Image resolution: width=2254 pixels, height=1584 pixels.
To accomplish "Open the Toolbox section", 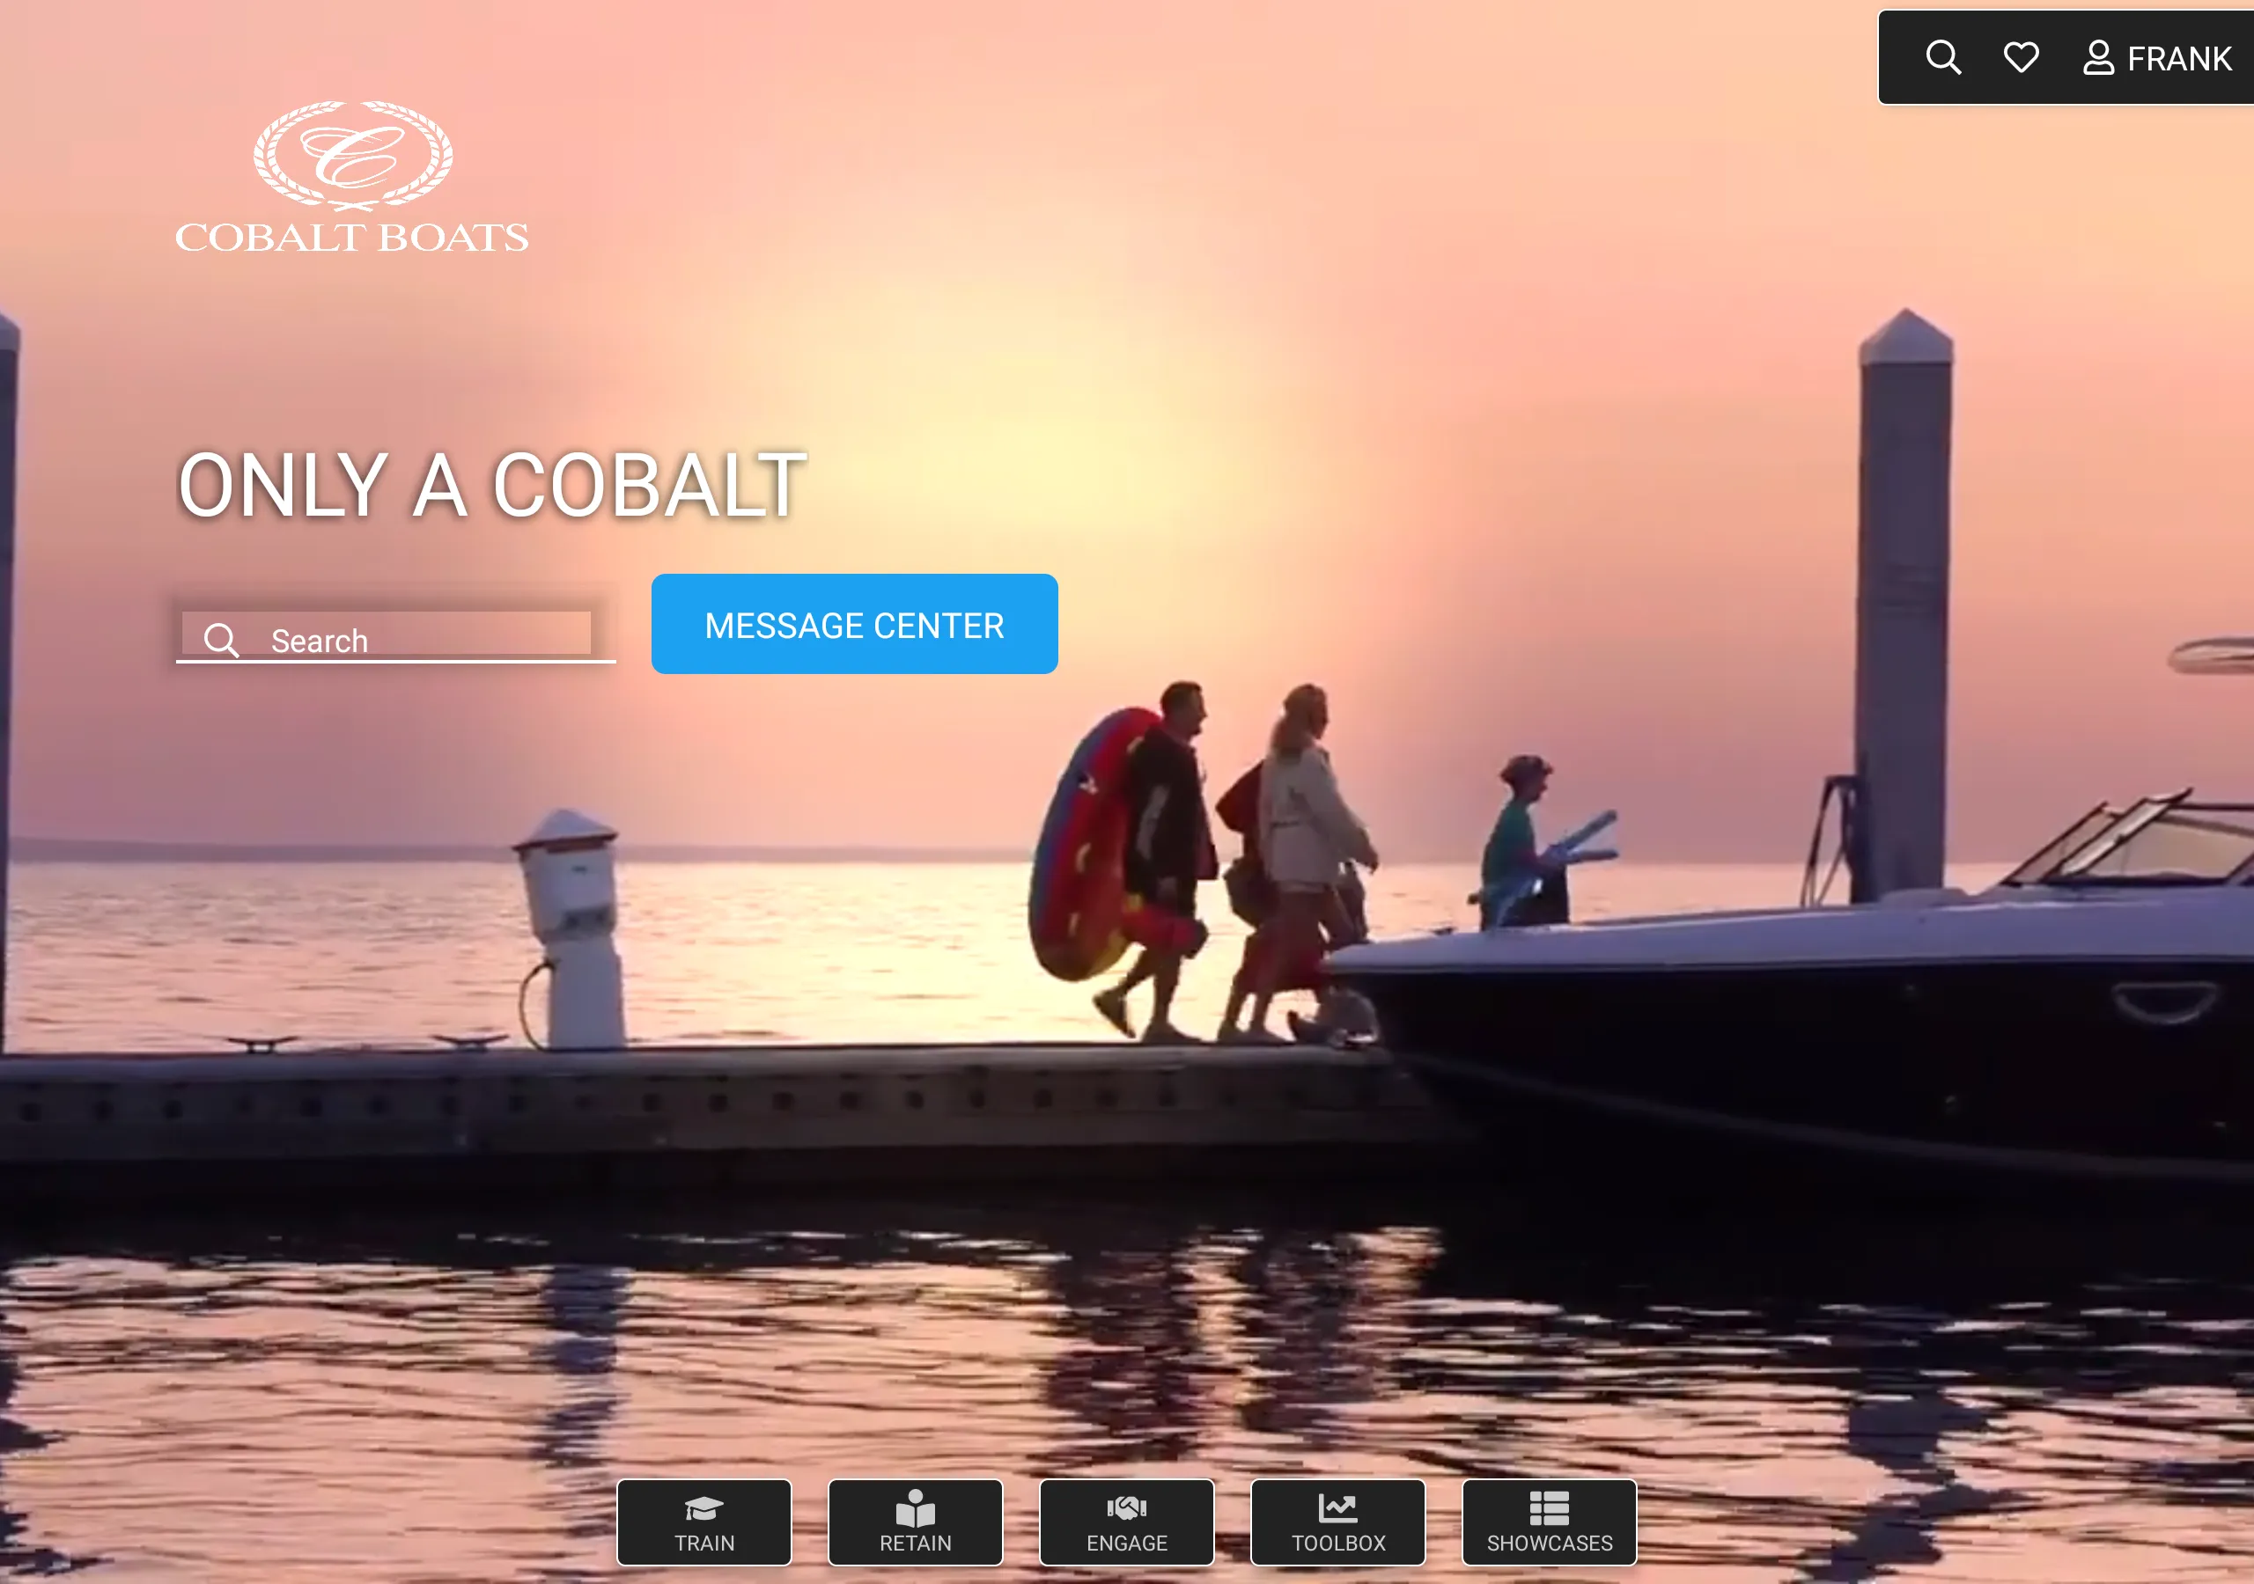I will pyautogui.click(x=1338, y=1522).
